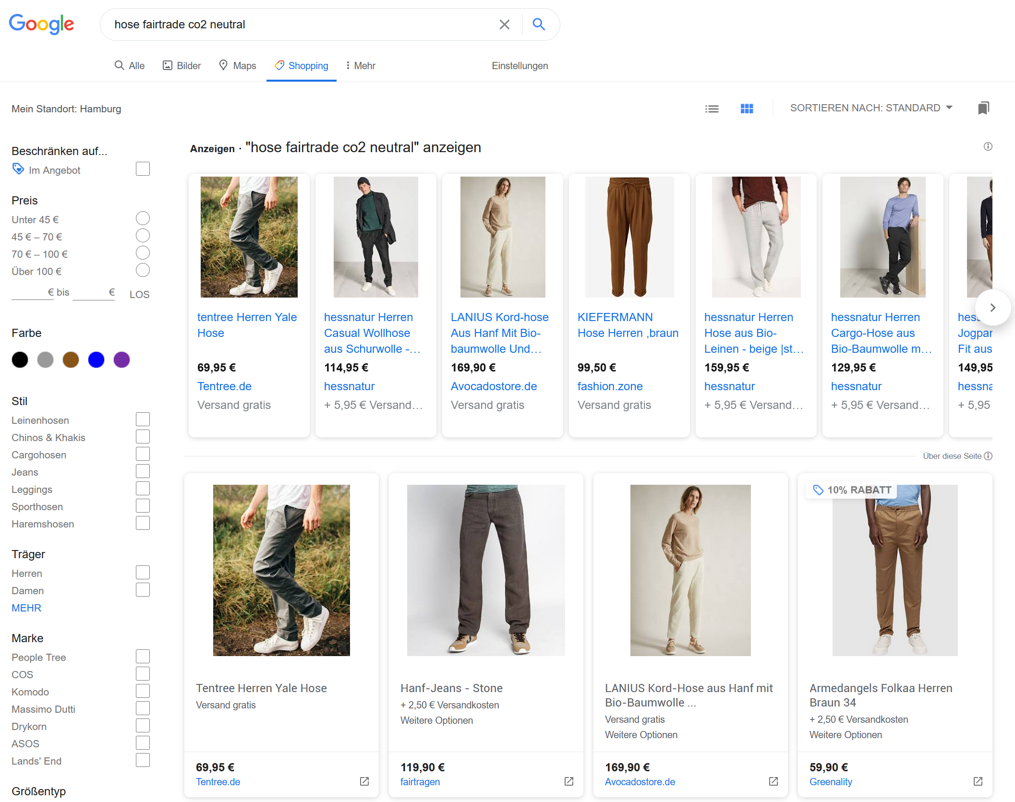Image resolution: width=1015 pixels, height=802 pixels.
Task: Click LOS to apply price range
Action: pyautogui.click(x=140, y=295)
